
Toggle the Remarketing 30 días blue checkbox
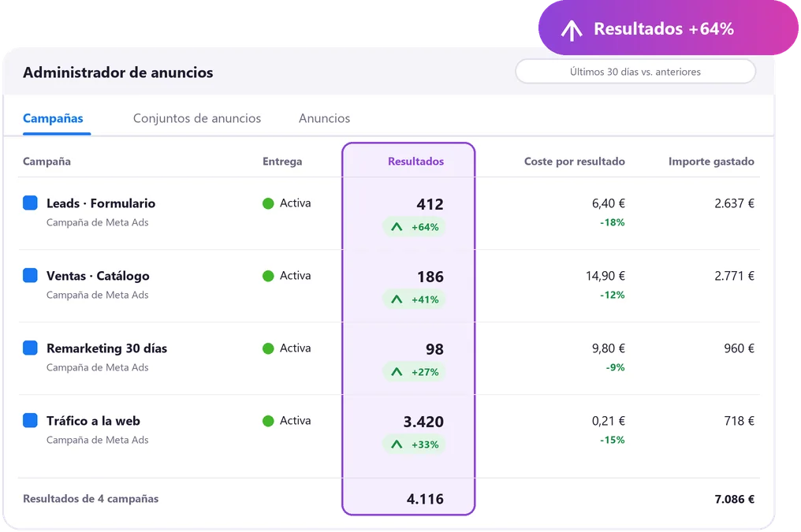(x=30, y=348)
